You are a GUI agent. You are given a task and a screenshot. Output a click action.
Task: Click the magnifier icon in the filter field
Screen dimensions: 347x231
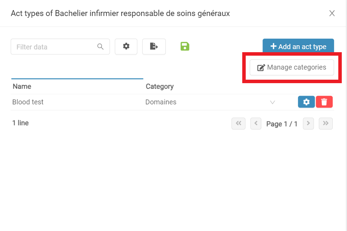100,47
